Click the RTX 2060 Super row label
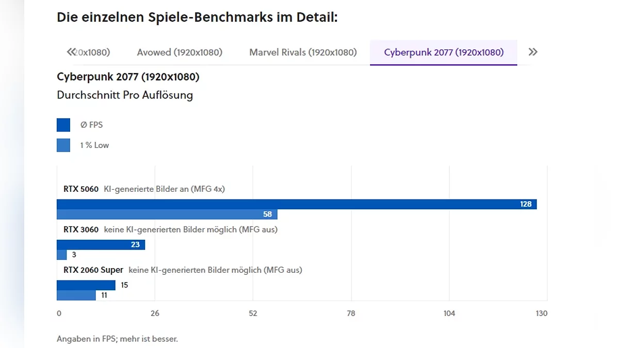This screenshot has height=348, width=619. [93, 270]
